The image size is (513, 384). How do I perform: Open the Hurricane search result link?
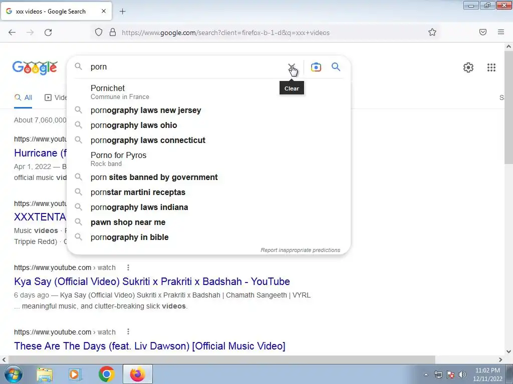pyautogui.click(x=40, y=153)
